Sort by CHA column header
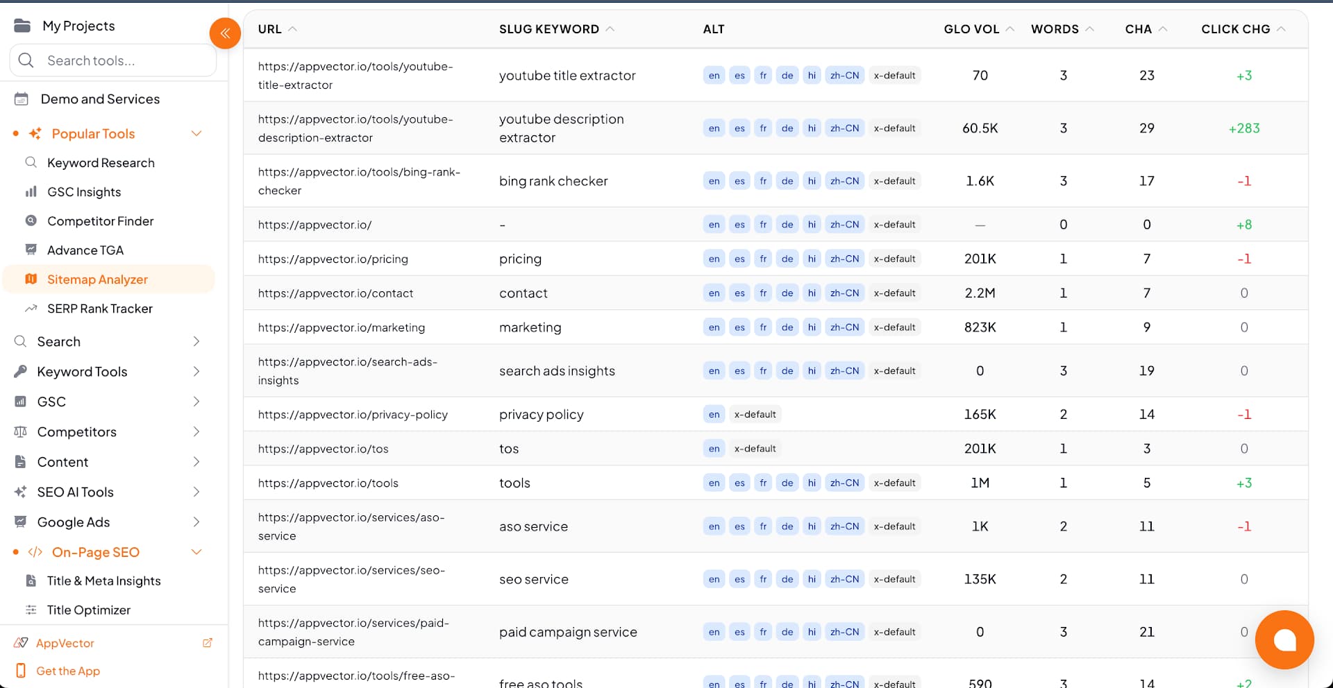The height and width of the screenshot is (688, 1333). (1146, 29)
